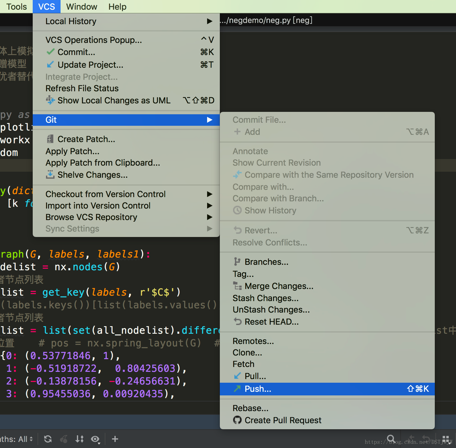The width and height of the screenshot is (456, 448).
Task: Click the green Commit checkmark icon
Action: 51,52
